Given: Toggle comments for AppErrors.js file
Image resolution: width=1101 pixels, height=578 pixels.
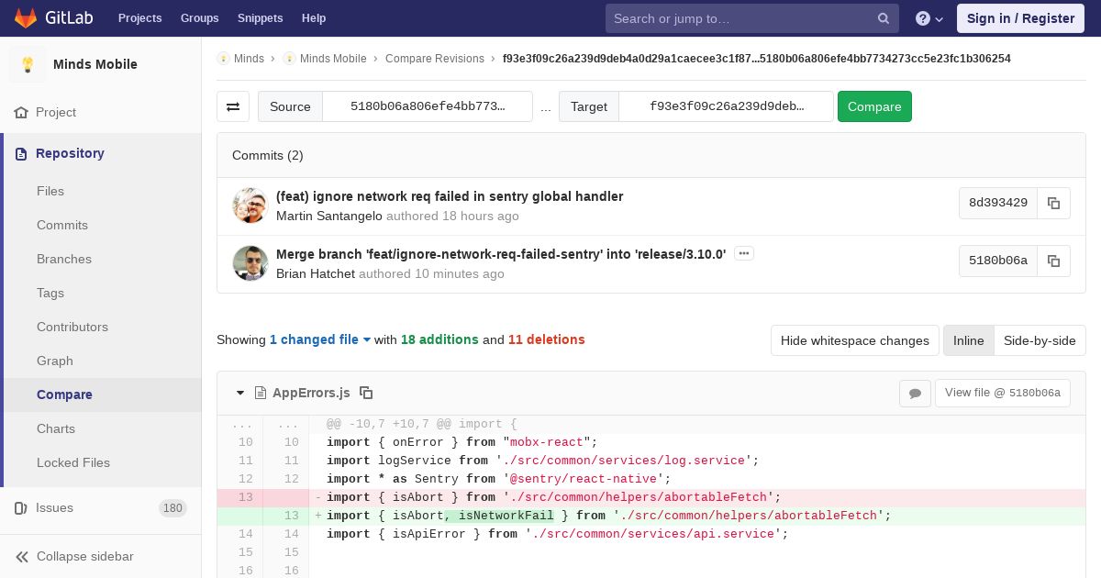Looking at the screenshot, I should [915, 393].
